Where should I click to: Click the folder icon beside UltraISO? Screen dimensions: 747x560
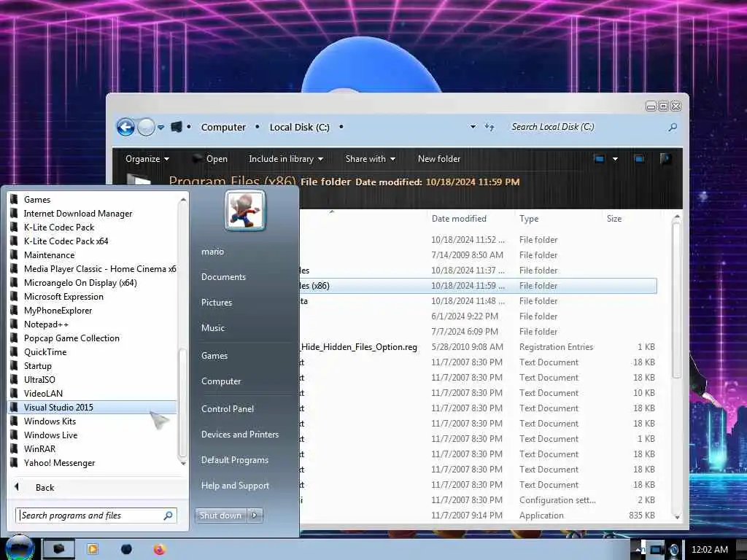(15, 379)
